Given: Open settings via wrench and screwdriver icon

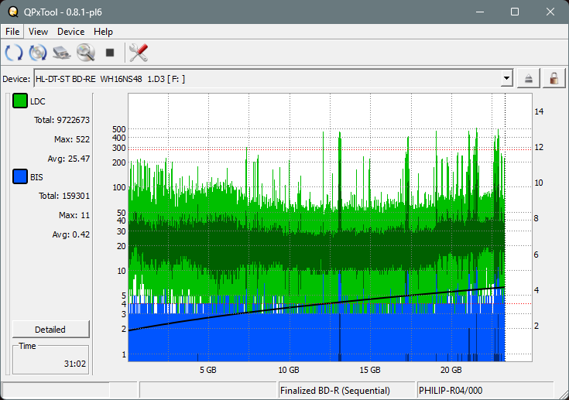Looking at the screenshot, I should [139, 53].
